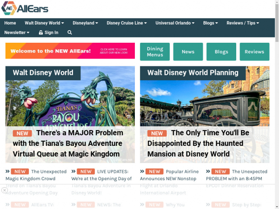Image resolution: width=279 pixels, height=209 pixels.
Task: Open the site search magnifier icon
Action: point(70,33)
